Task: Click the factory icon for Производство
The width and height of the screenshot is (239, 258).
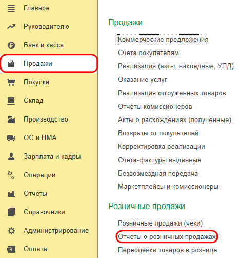Action: pos(11,119)
